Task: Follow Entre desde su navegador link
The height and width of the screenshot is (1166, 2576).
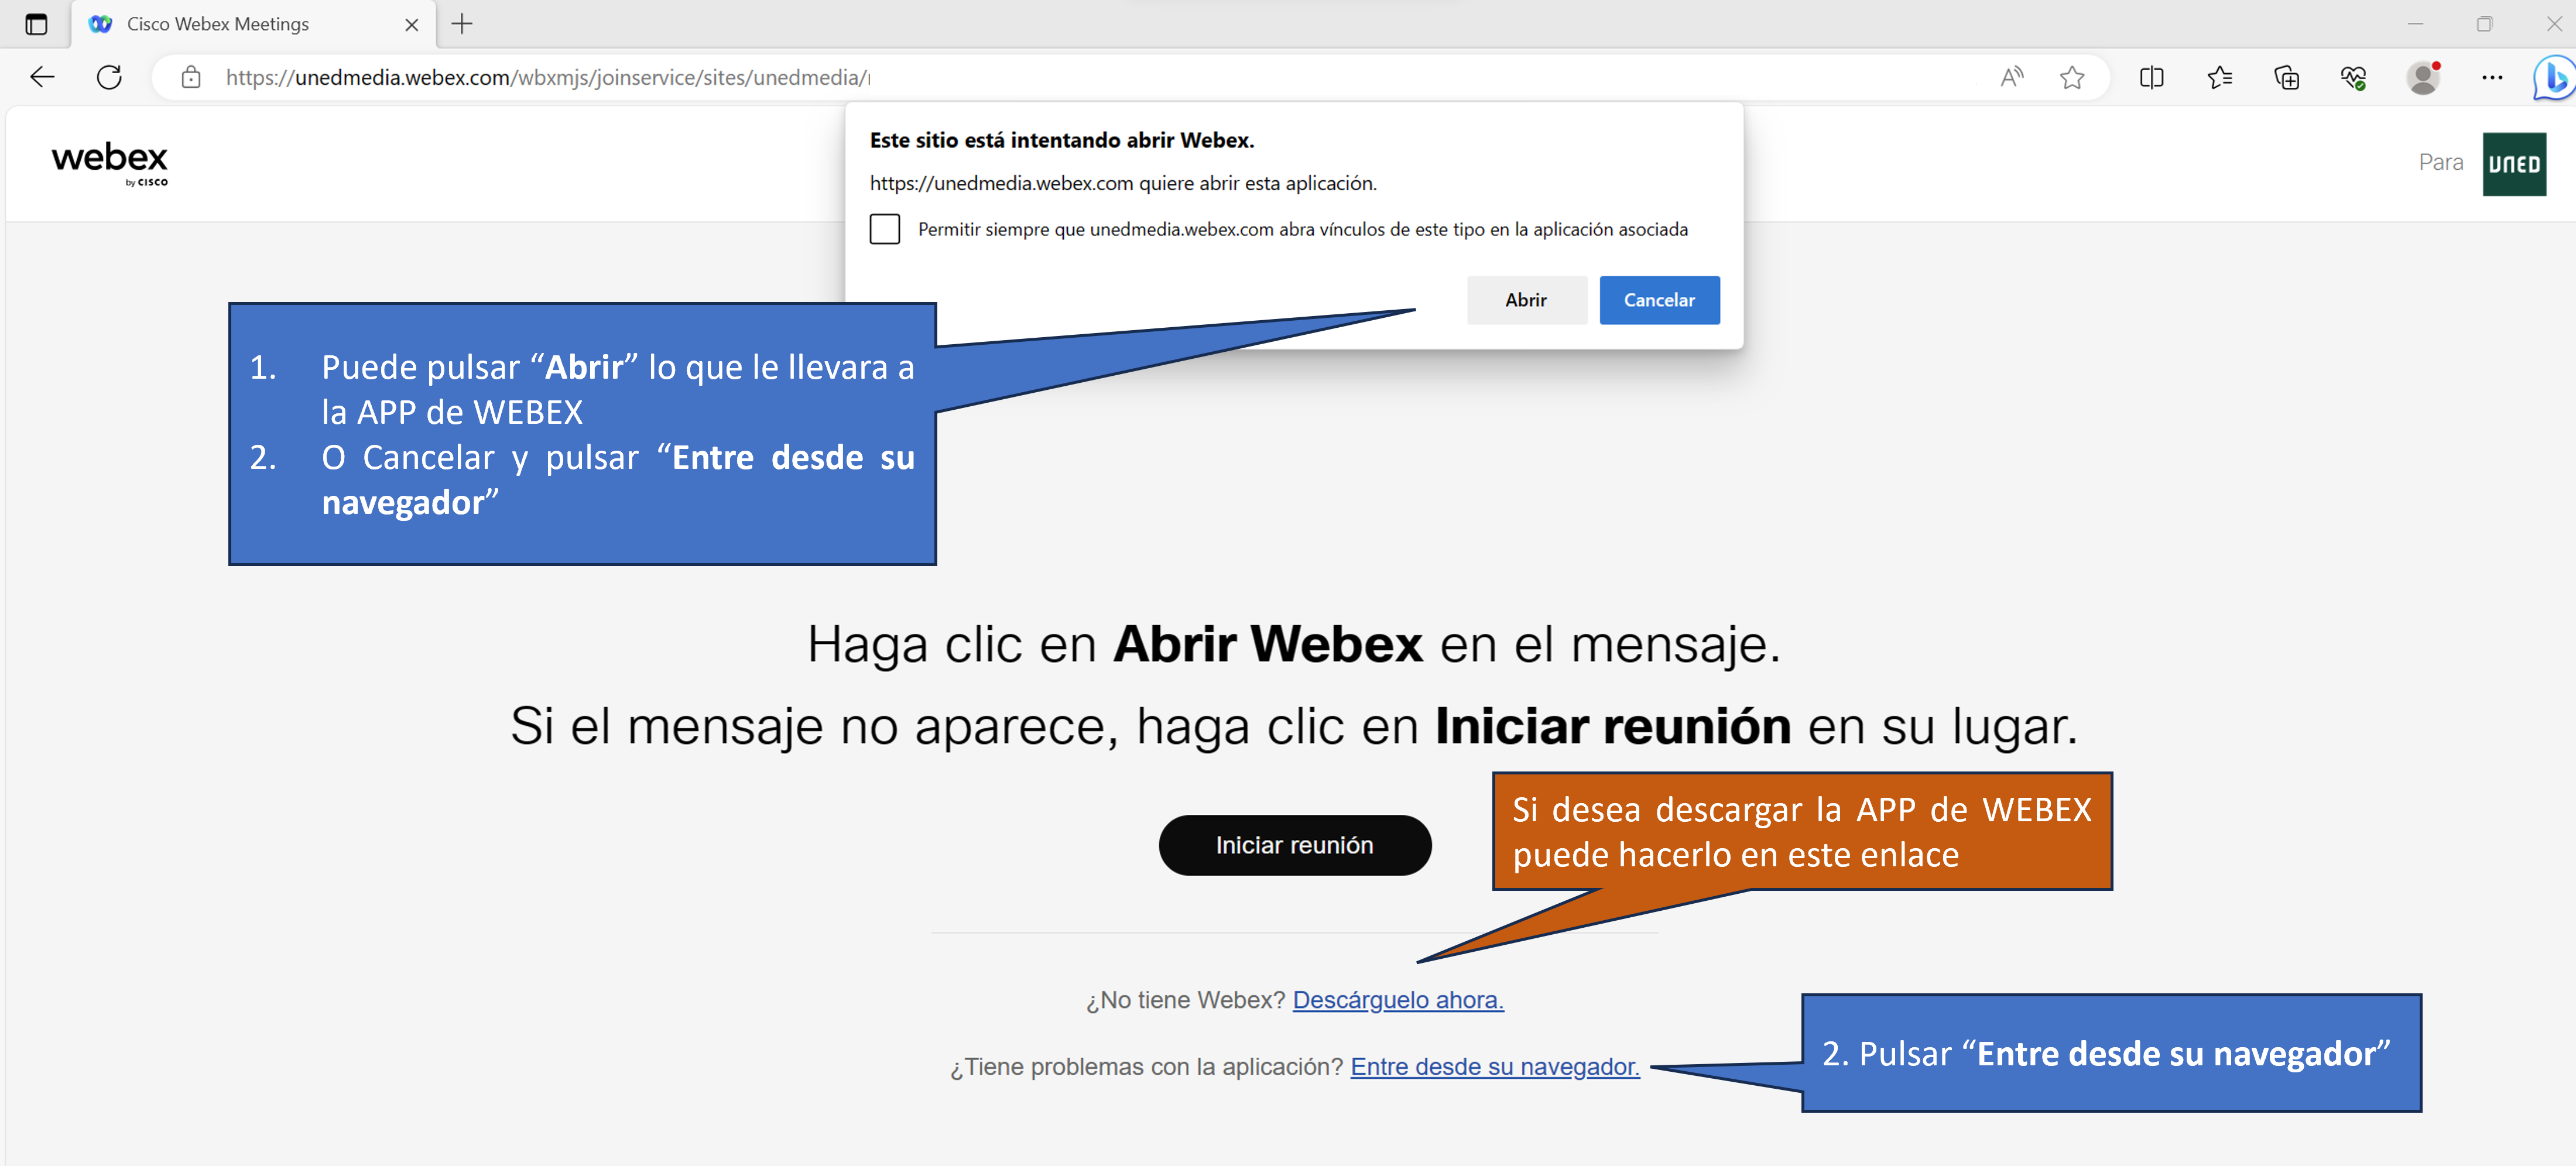Action: (x=1495, y=1067)
